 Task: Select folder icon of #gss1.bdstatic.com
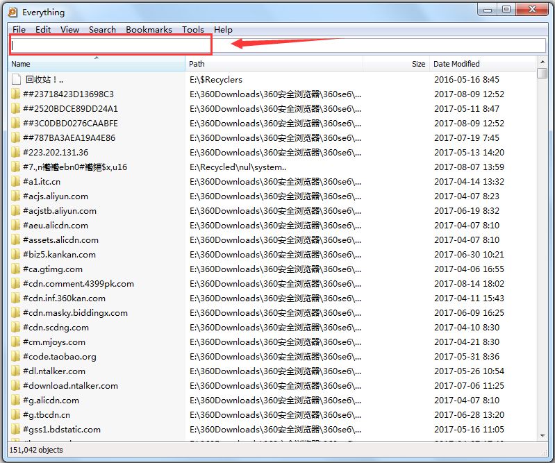point(15,430)
